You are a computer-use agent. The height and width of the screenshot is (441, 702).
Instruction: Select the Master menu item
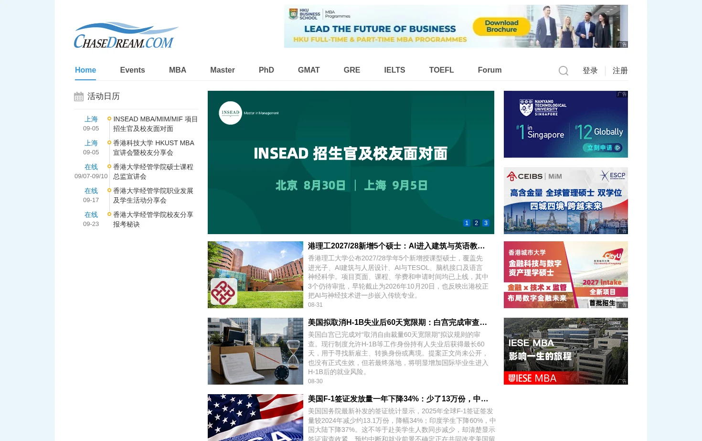coord(223,70)
